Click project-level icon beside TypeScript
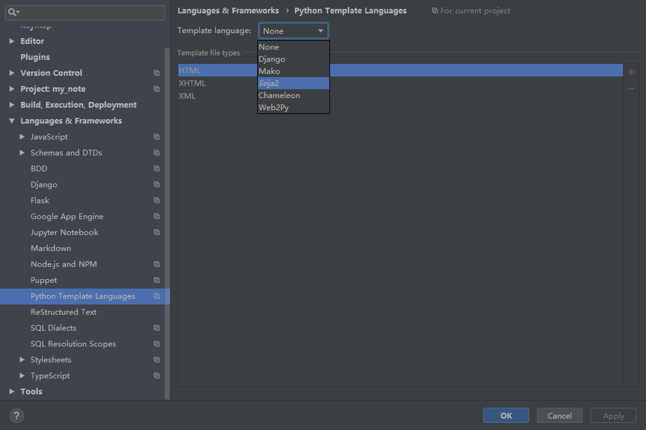Image resolution: width=646 pixels, height=430 pixels. click(156, 375)
